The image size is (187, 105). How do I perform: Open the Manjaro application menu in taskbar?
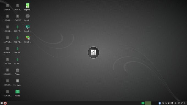pyautogui.click(x=2, y=103)
